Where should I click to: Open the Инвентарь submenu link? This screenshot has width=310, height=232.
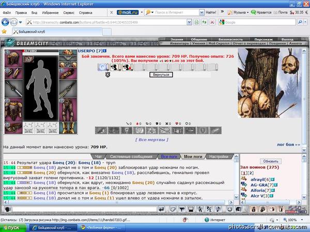[x=179, y=43]
